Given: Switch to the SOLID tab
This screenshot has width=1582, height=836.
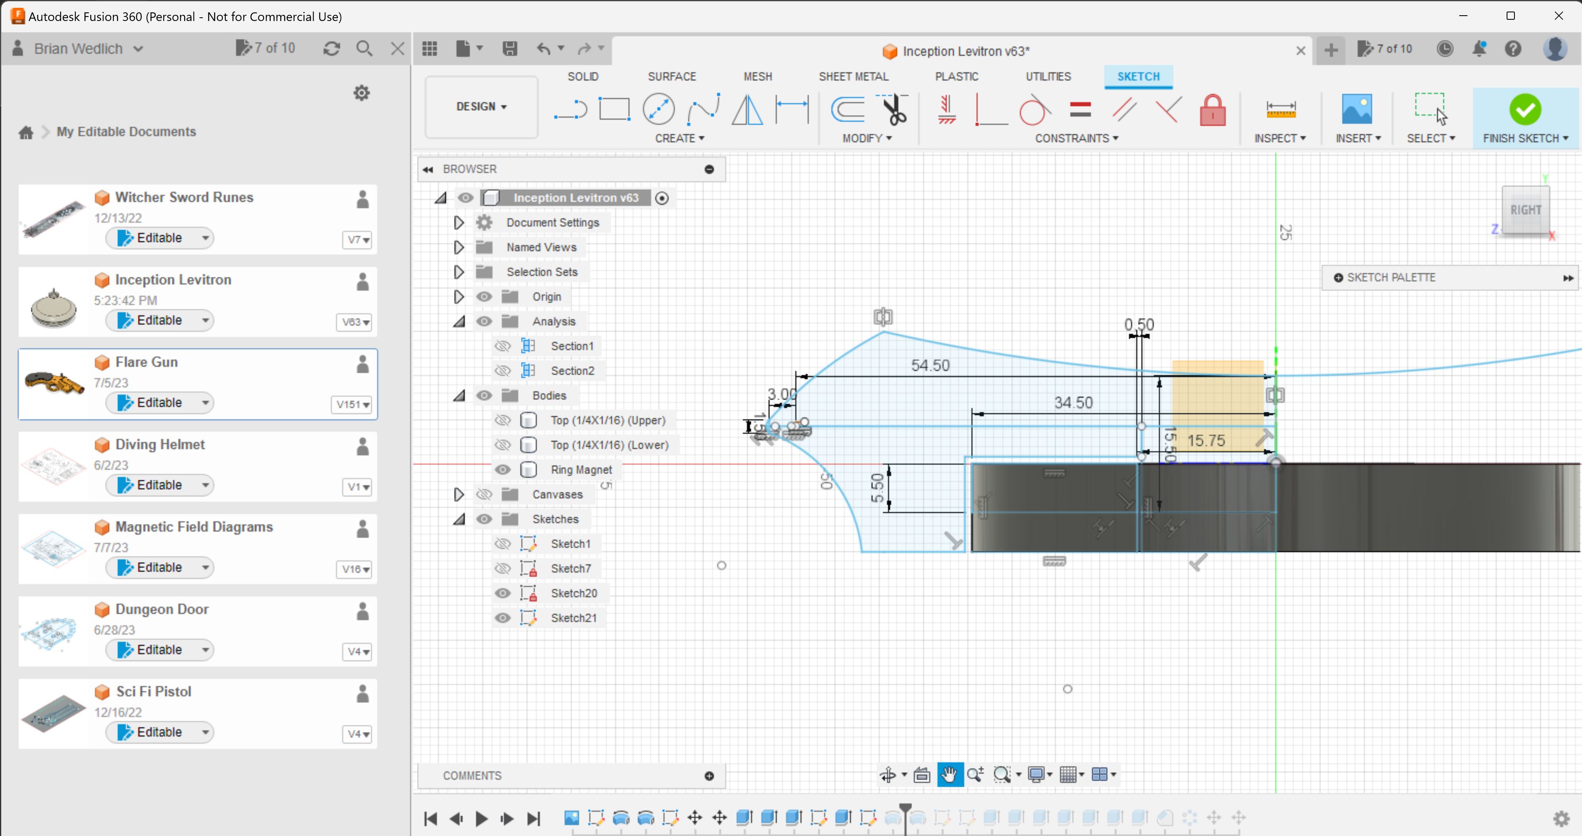Looking at the screenshot, I should click(x=583, y=76).
